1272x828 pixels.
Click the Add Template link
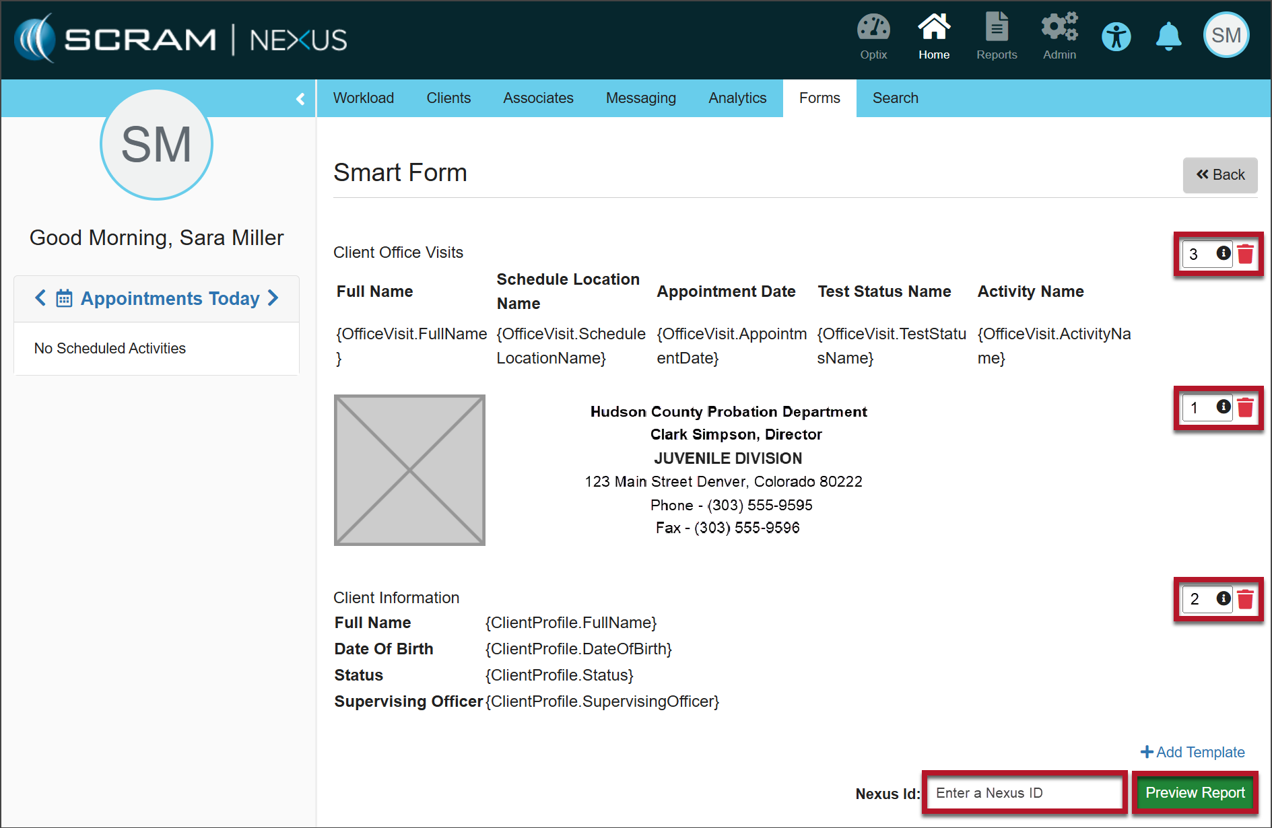click(x=1193, y=752)
